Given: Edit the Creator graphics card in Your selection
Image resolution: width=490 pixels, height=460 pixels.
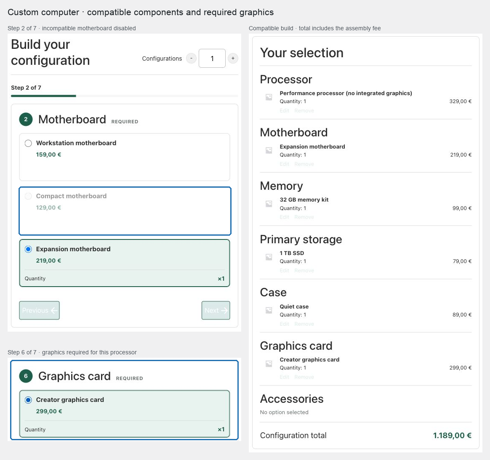Looking at the screenshot, I should [x=285, y=377].
